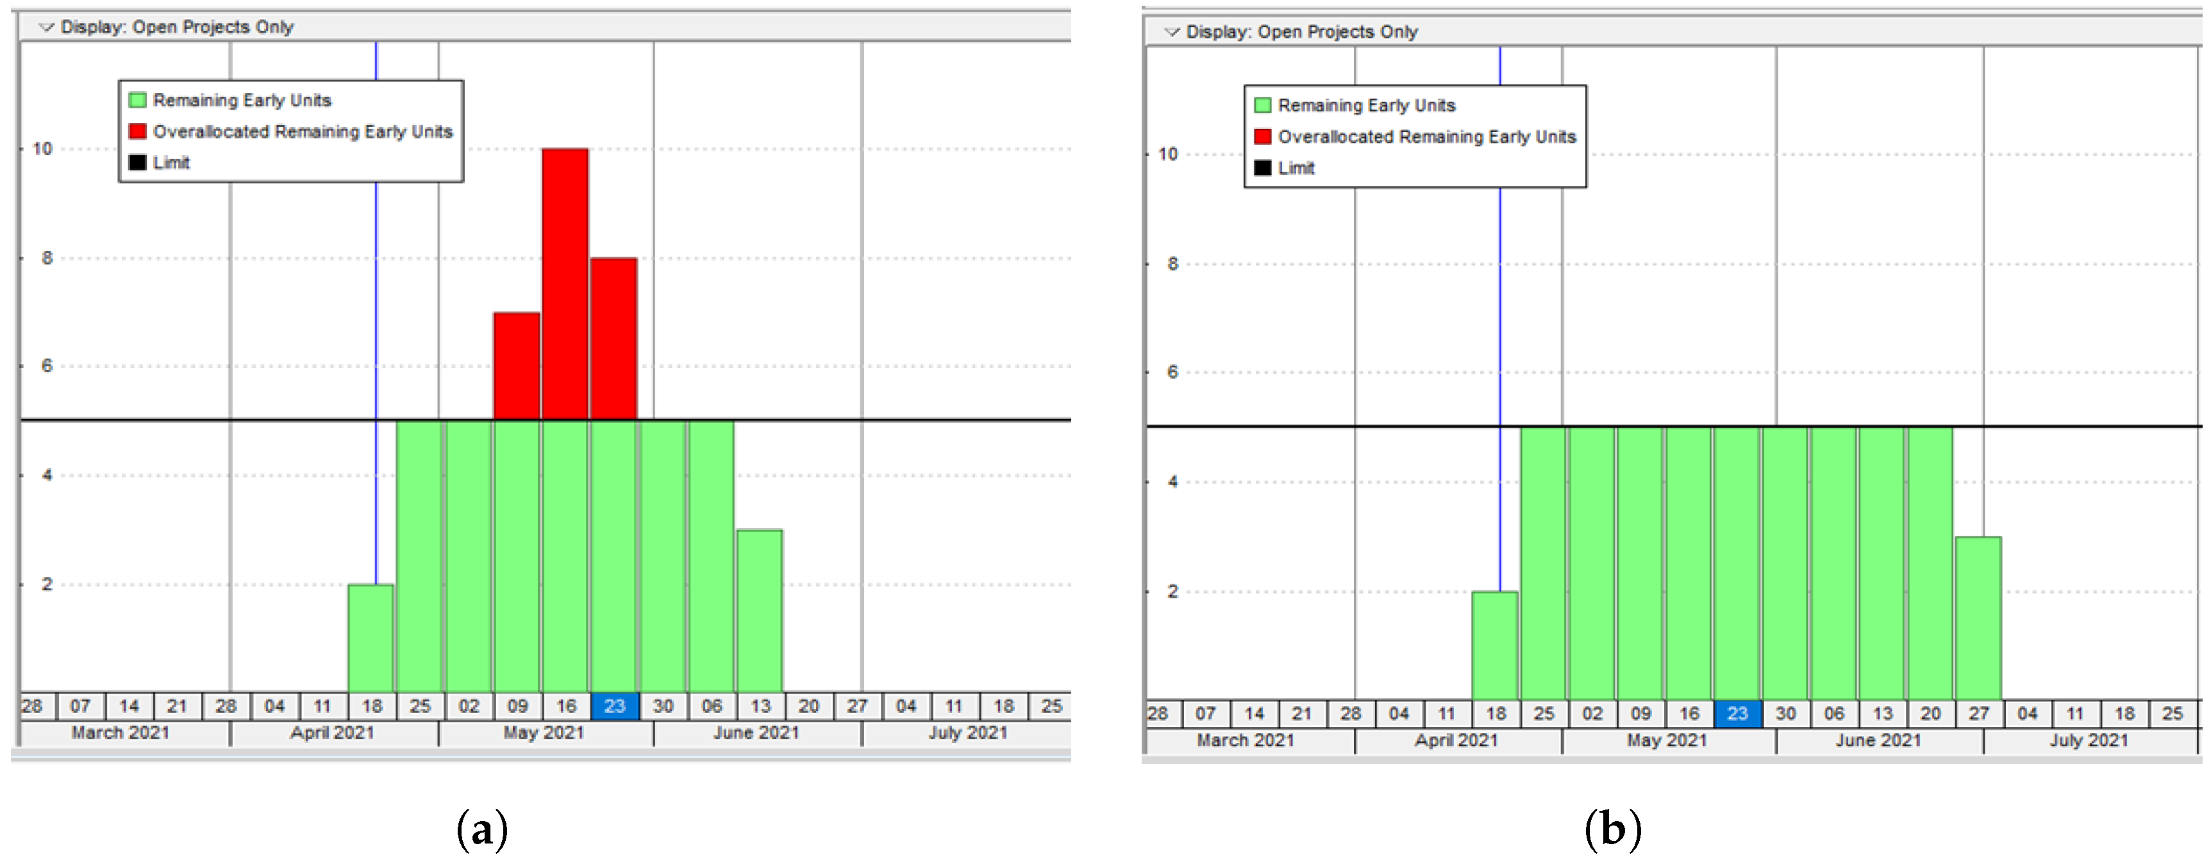Click June 2021 month header in chart (b)

pos(1878,740)
